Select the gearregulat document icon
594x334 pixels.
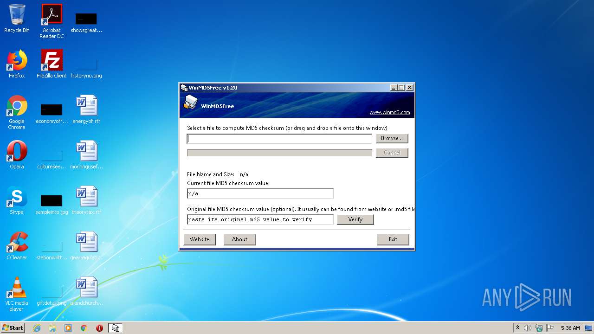(x=86, y=246)
